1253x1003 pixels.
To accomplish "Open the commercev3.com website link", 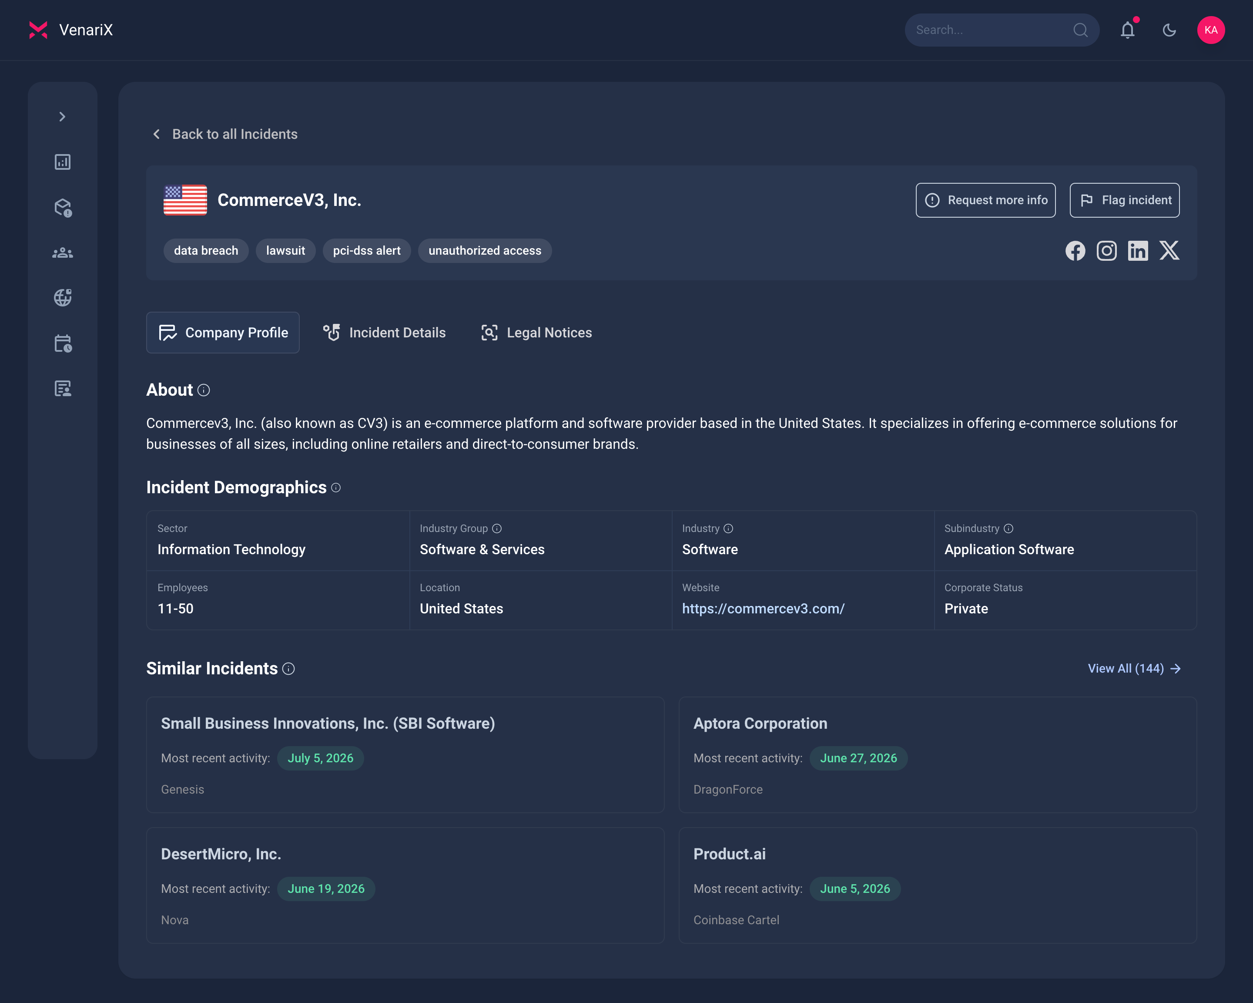I will pyautogui.click(x=763, y=609).
